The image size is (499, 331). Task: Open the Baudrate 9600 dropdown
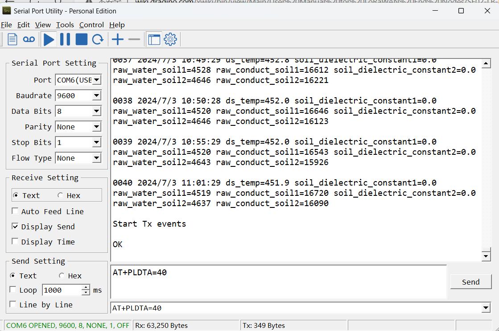97,95
